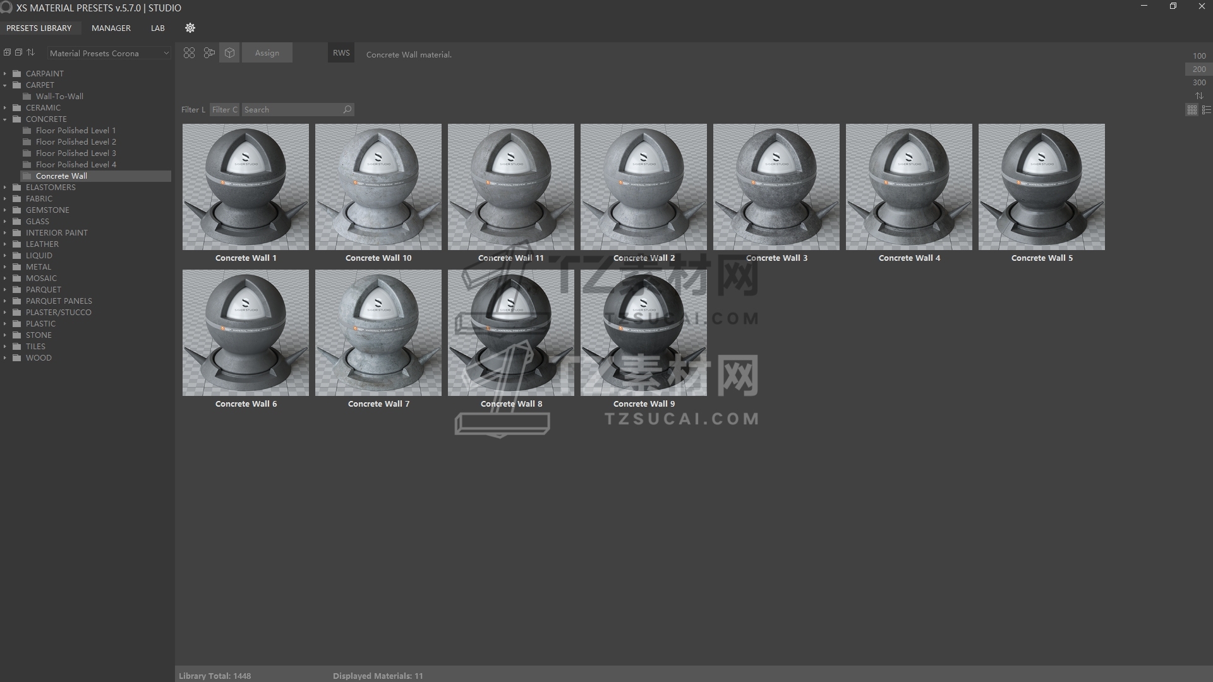The width and height of the screenshot is (1213, 682).
Task: Click the four circles toolbar icon
Action: 189,53
